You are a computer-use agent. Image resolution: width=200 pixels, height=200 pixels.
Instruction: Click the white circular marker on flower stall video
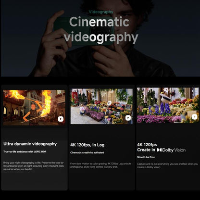[109, 103]
